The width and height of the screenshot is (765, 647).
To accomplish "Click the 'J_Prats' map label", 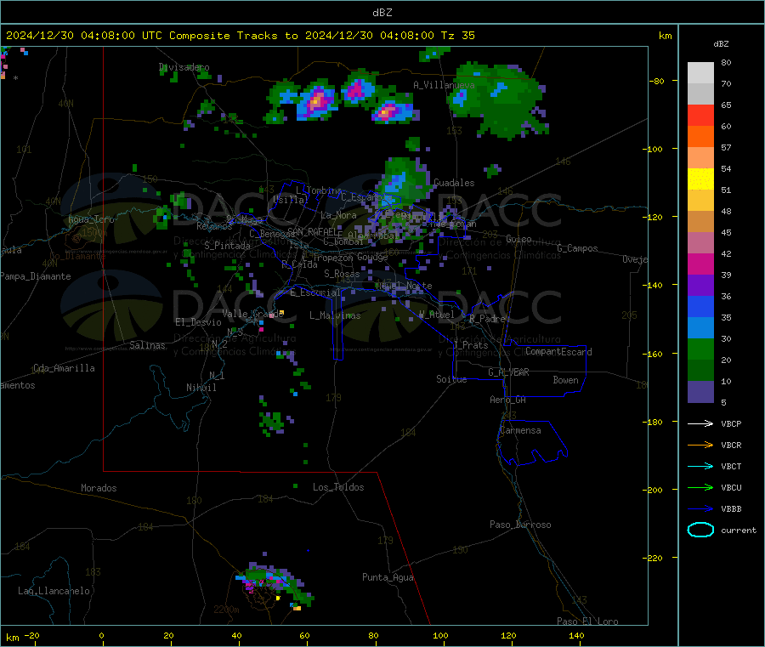I will point(470,345).
